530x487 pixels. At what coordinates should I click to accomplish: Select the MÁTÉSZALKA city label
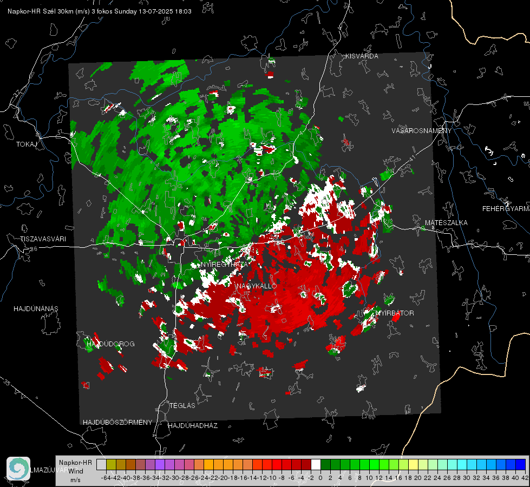point(446,223)
